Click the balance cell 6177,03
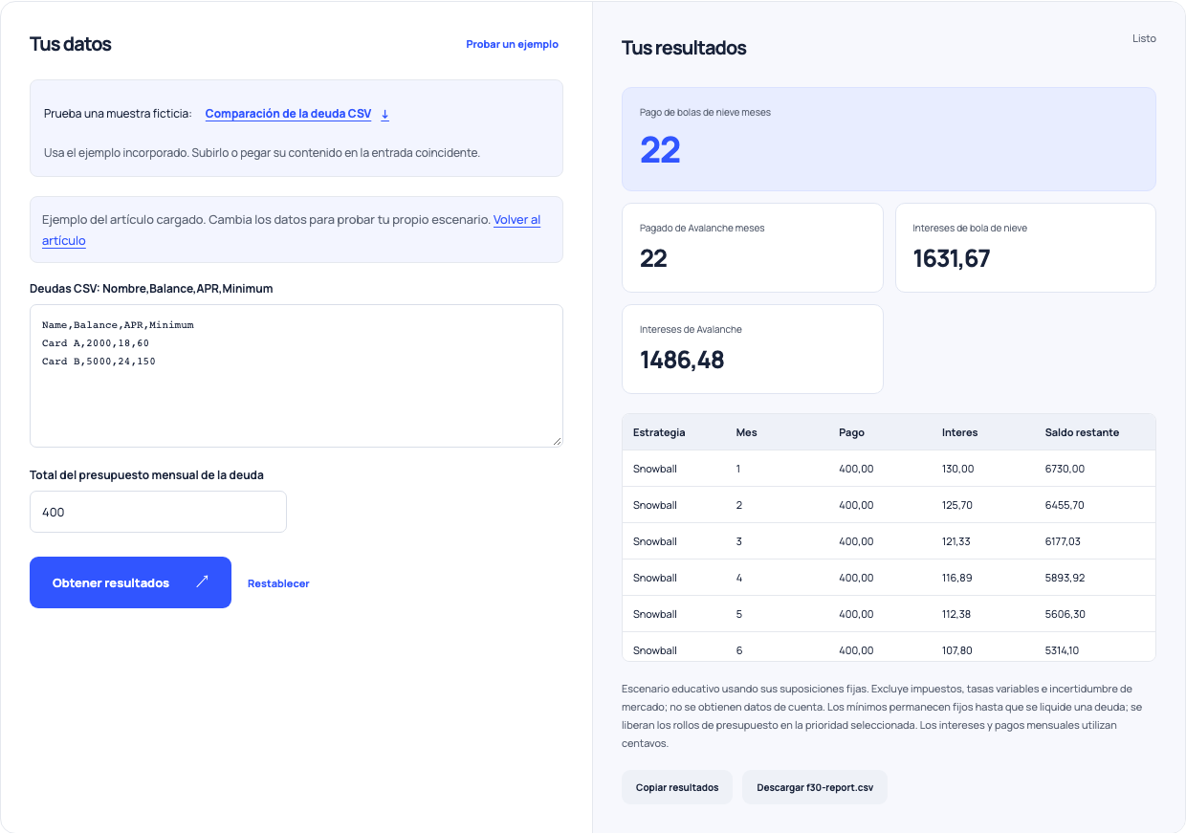The image size is (1186, 834). tap(1063, 541)
